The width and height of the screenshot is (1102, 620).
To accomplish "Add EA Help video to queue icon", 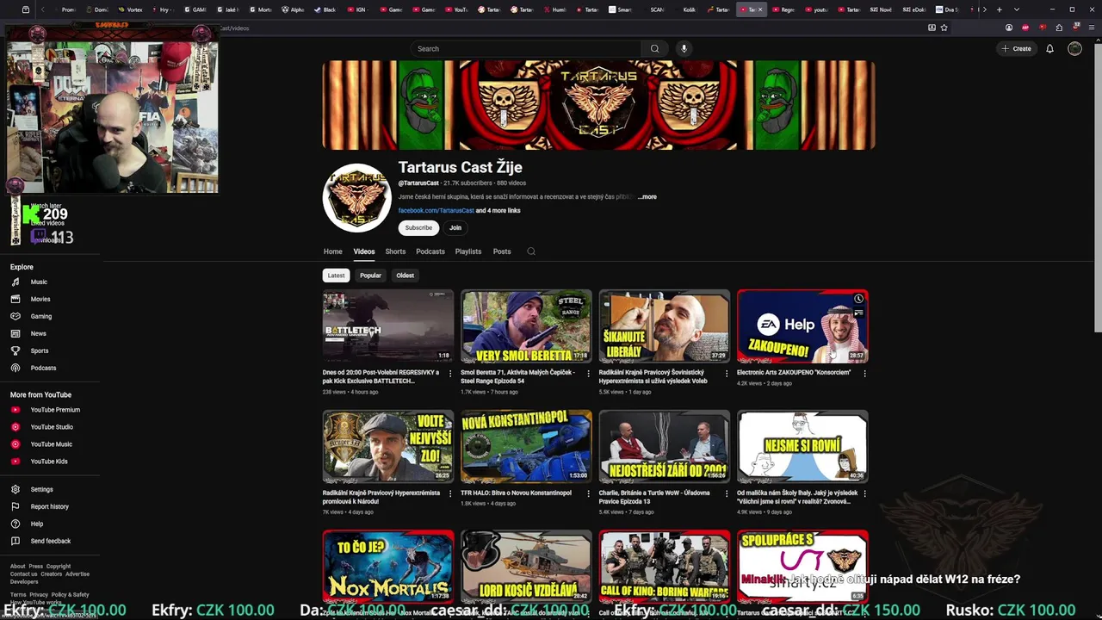I will 858,313.
